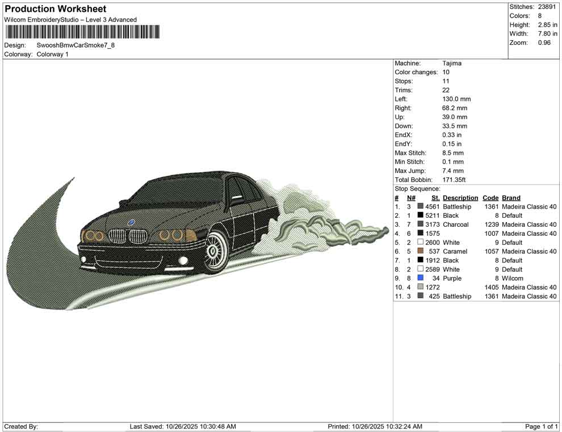Click the Color changes value '10'
The height and width of the screenshot is (432, 562).
446,73
